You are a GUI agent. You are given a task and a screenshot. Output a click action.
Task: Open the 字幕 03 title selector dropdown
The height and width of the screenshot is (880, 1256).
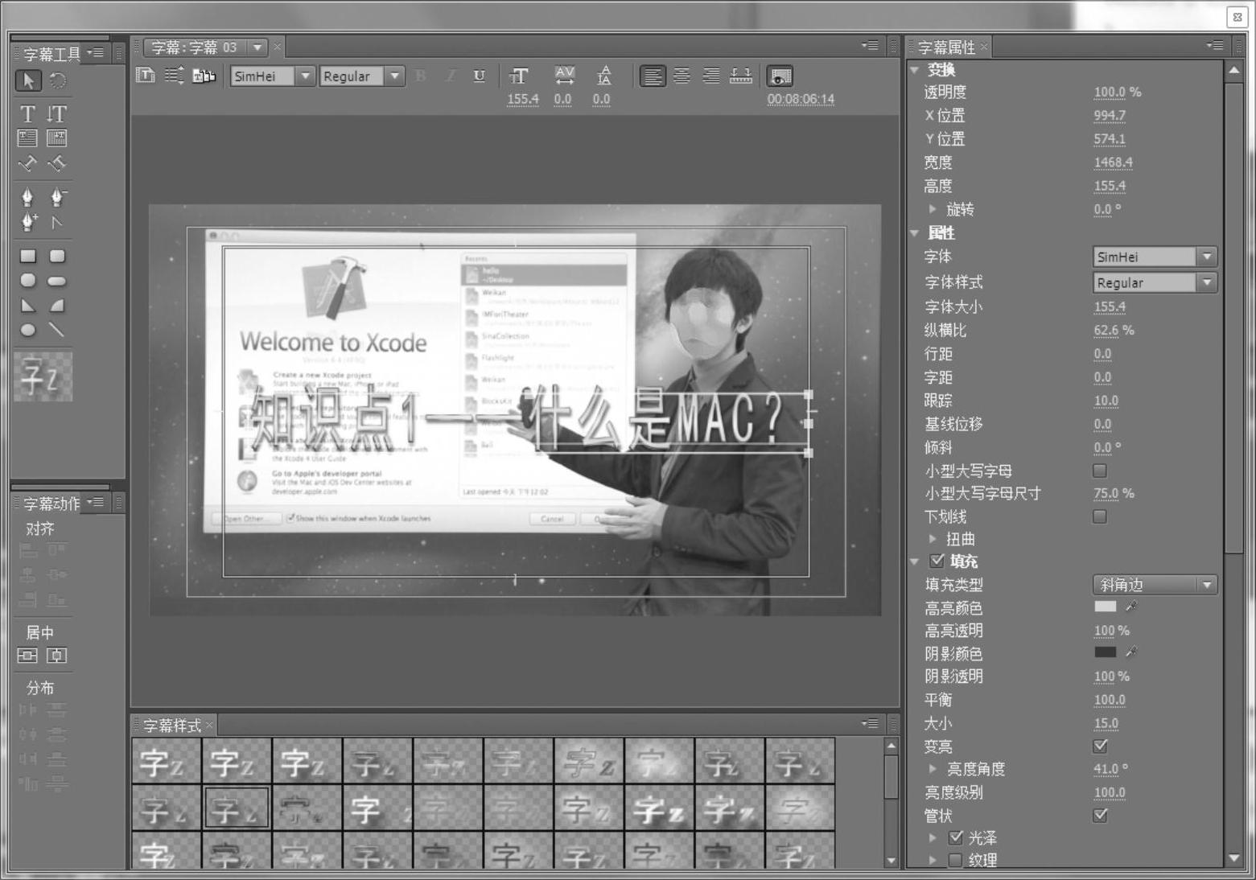coord(257,47)
